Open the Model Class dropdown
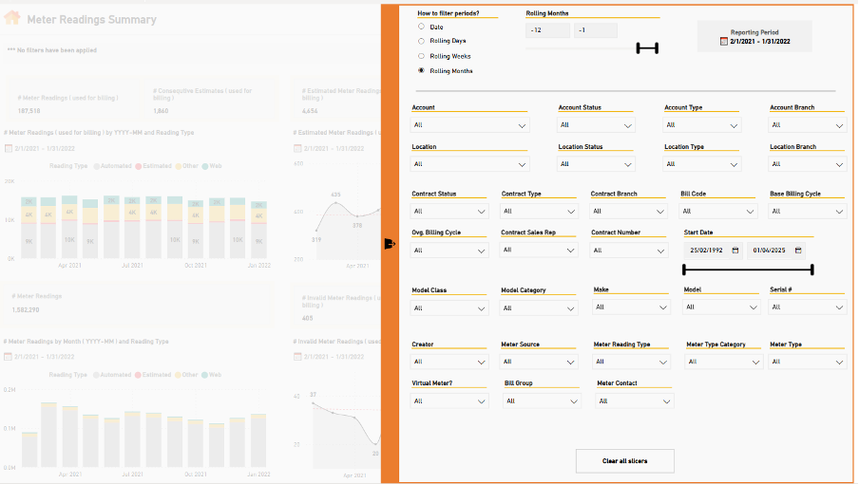 click(x=449, y=308)
